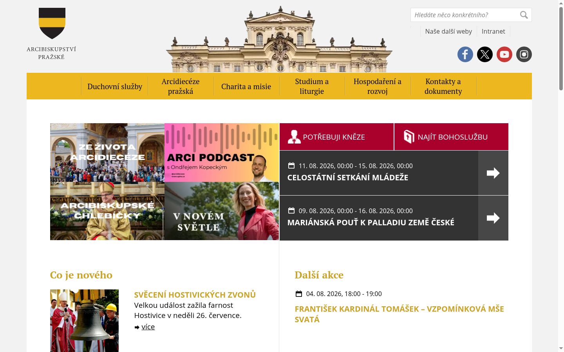Click the Potřebuji kněze button
564x352 pixels.
(x=336, y=137)
